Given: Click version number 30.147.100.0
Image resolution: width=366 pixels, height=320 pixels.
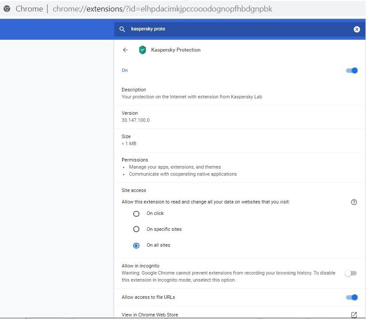Looking at the screenshot, I should pyautogui.click(x=135, y=120).
